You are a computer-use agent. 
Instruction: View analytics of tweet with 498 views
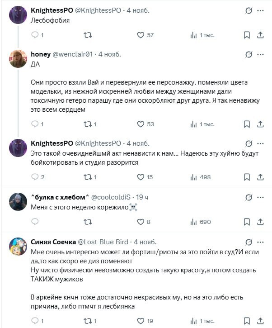(x=200, y=177)
